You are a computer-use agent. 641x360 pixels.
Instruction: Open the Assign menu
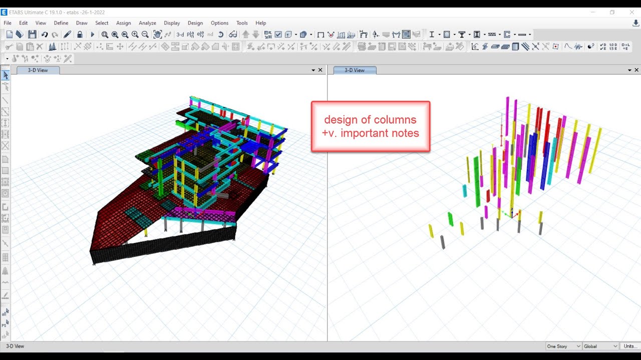123,23
